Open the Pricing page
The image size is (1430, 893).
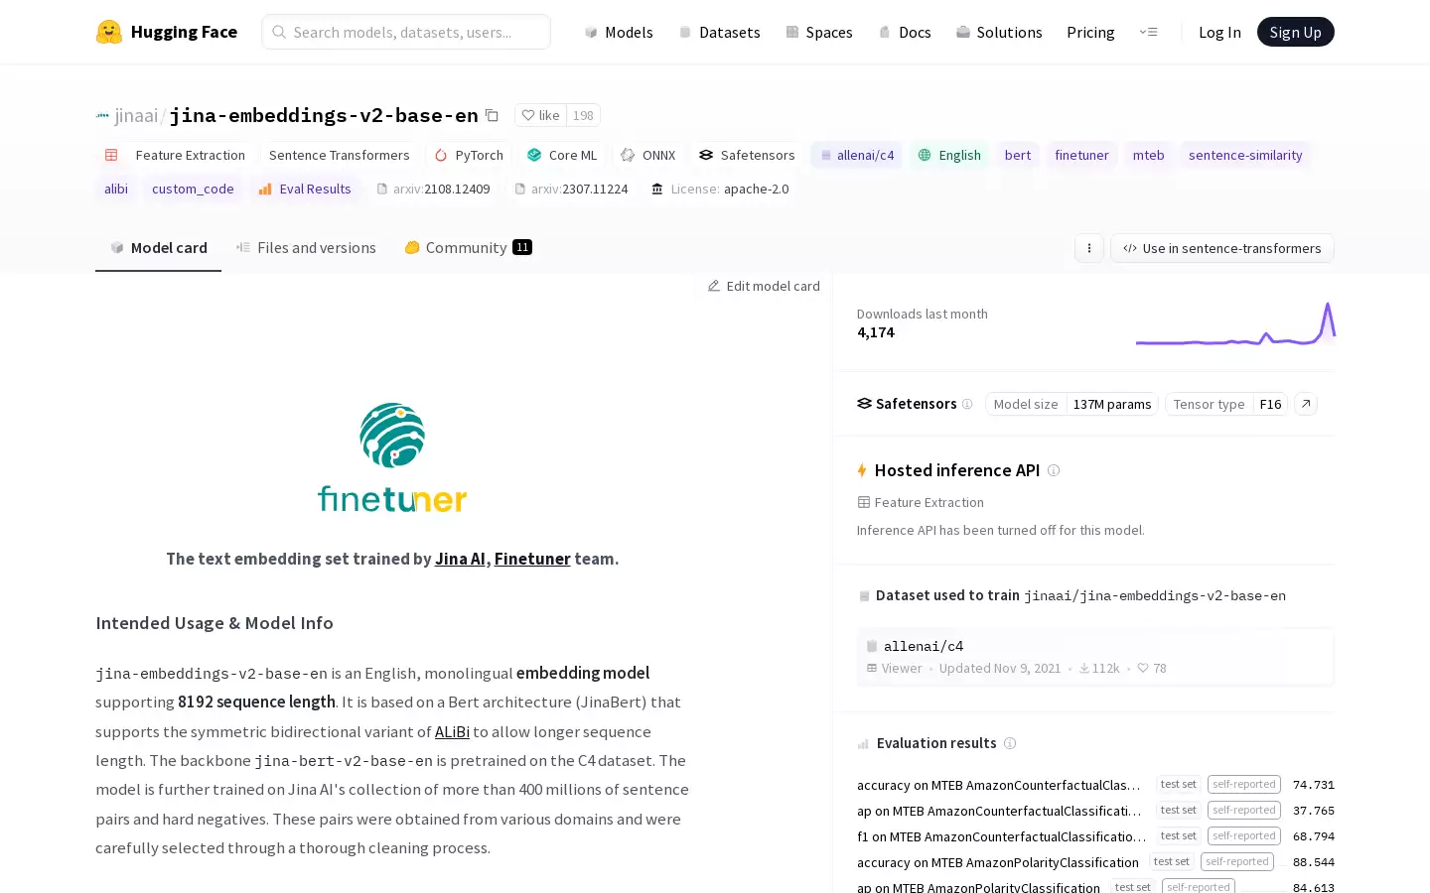(1090, 32)
